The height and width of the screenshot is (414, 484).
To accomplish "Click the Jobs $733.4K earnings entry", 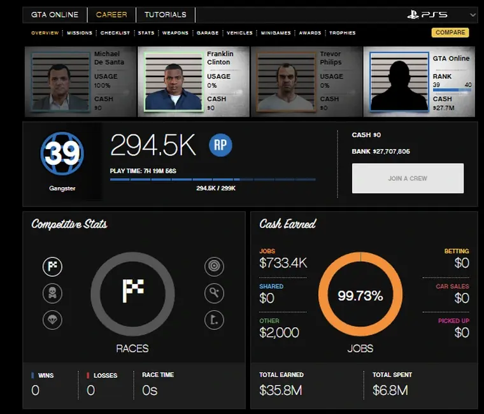I will tap(283, 259).
